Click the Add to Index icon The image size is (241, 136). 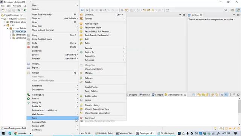tap(81, 96)
